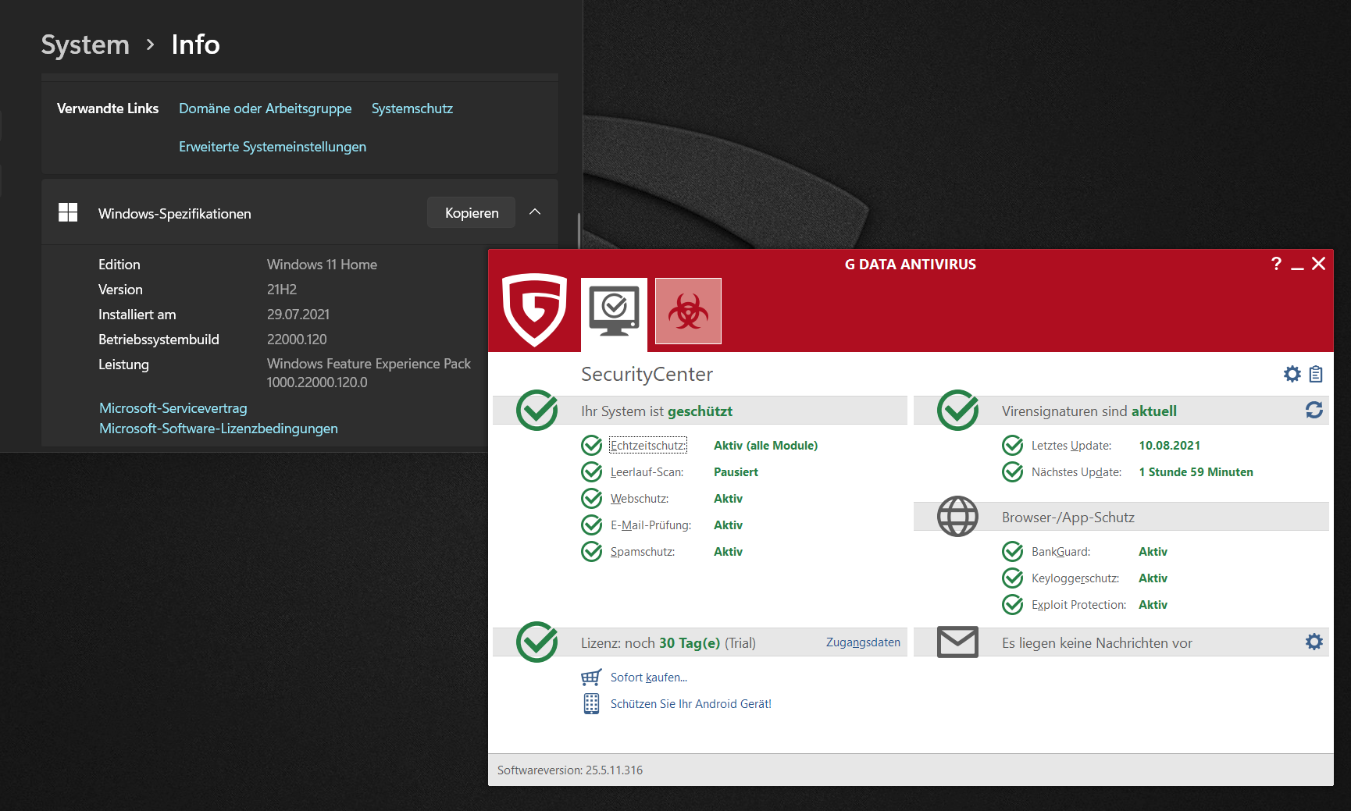Close the G DATA Antivirus window
This screenshot has height=811, width=1351.
(x=1319, y=264)
